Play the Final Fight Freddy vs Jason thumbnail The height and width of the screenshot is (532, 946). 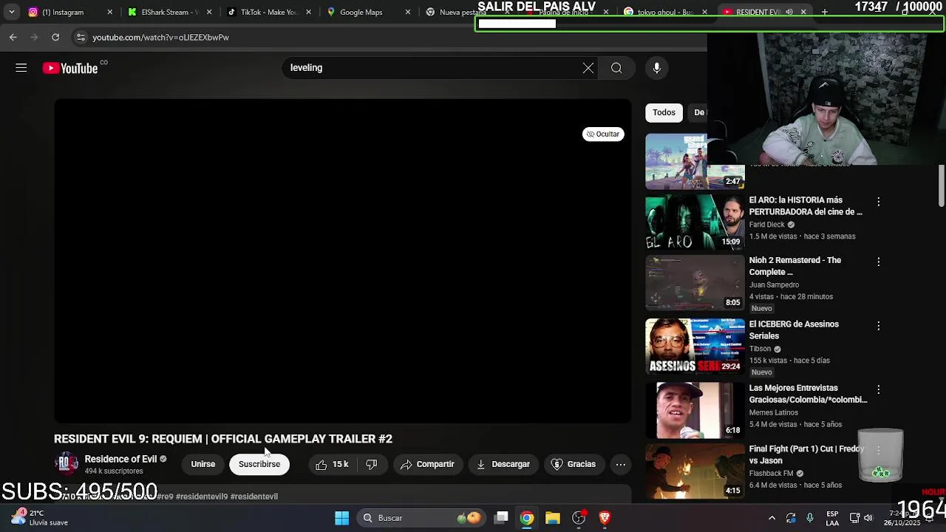point(695,471)
